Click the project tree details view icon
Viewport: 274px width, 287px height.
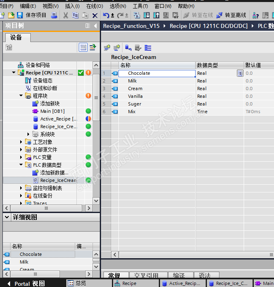point(83,47)
